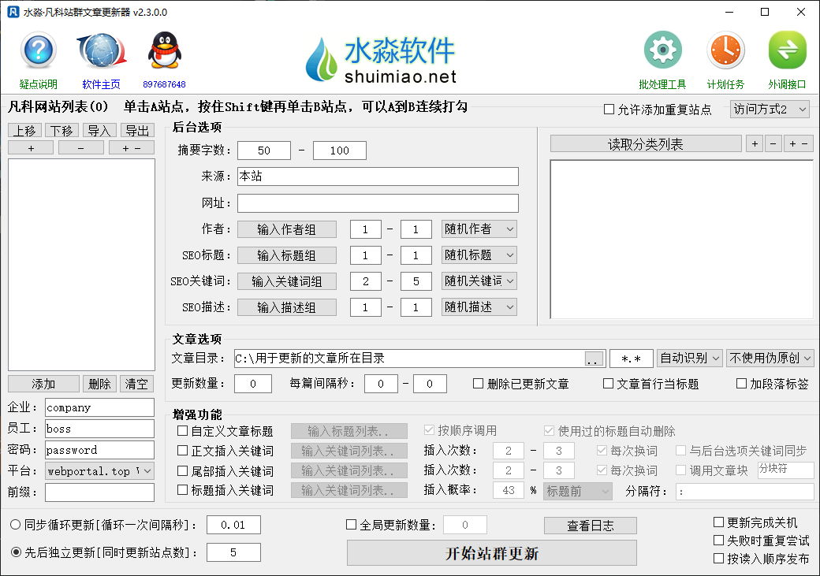The width and height of the screenshot is (820, 576).
Task: Click the 输入作者组 button
Action: point(286,229)
